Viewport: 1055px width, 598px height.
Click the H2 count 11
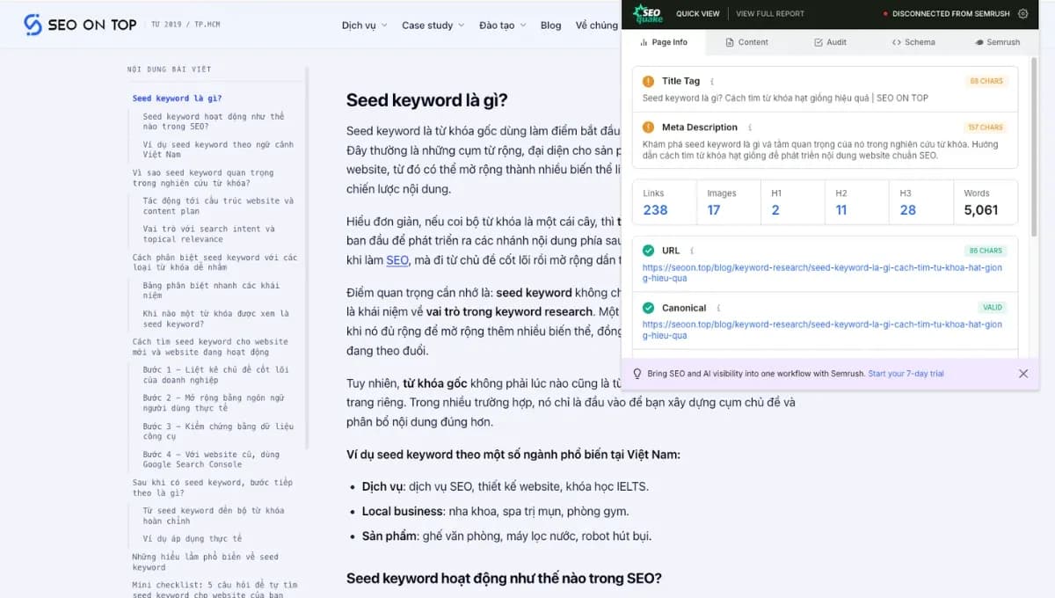(x=841, y=210)
